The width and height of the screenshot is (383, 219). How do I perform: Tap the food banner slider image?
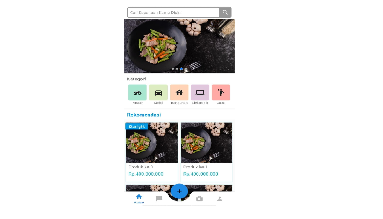179,46
